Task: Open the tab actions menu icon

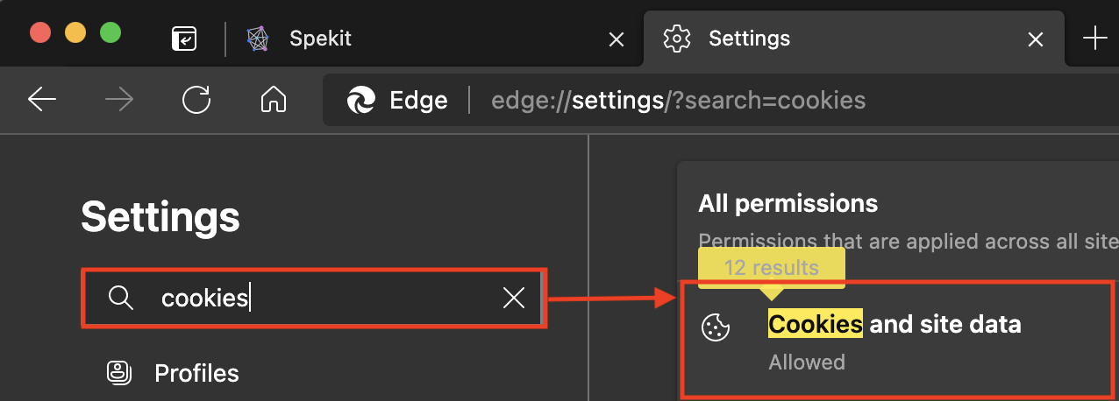Action: point(184,39)
